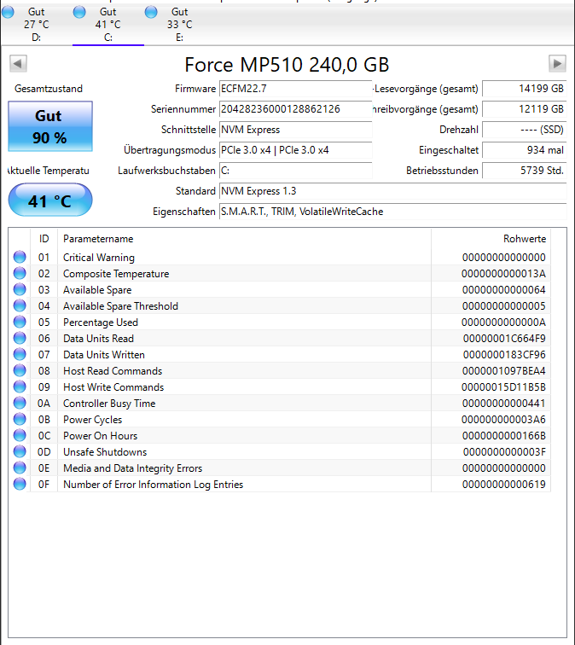Click the Force MP510 240,0 GB title
The height and width of the screenshot is (645, 575).
[x=287, y=65]
